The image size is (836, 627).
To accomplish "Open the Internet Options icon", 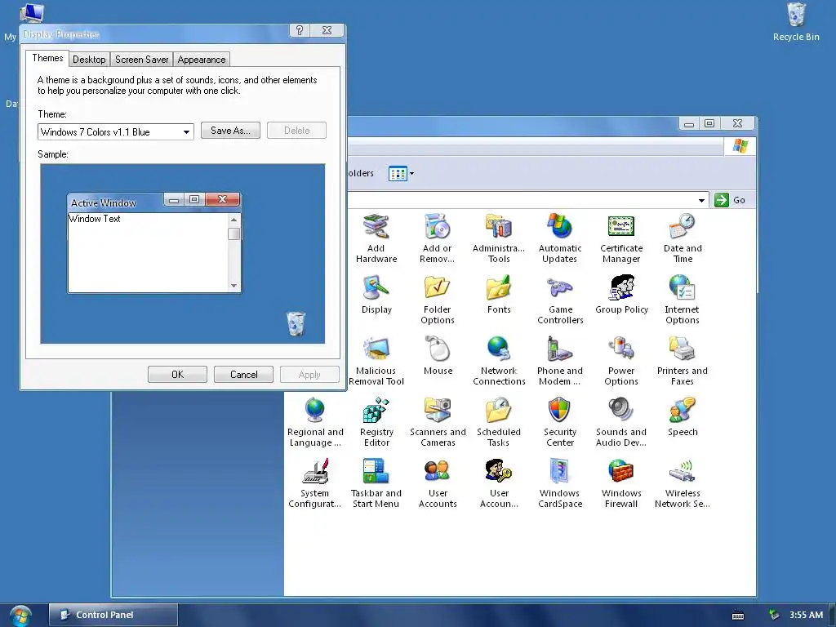I will (683, 288).
